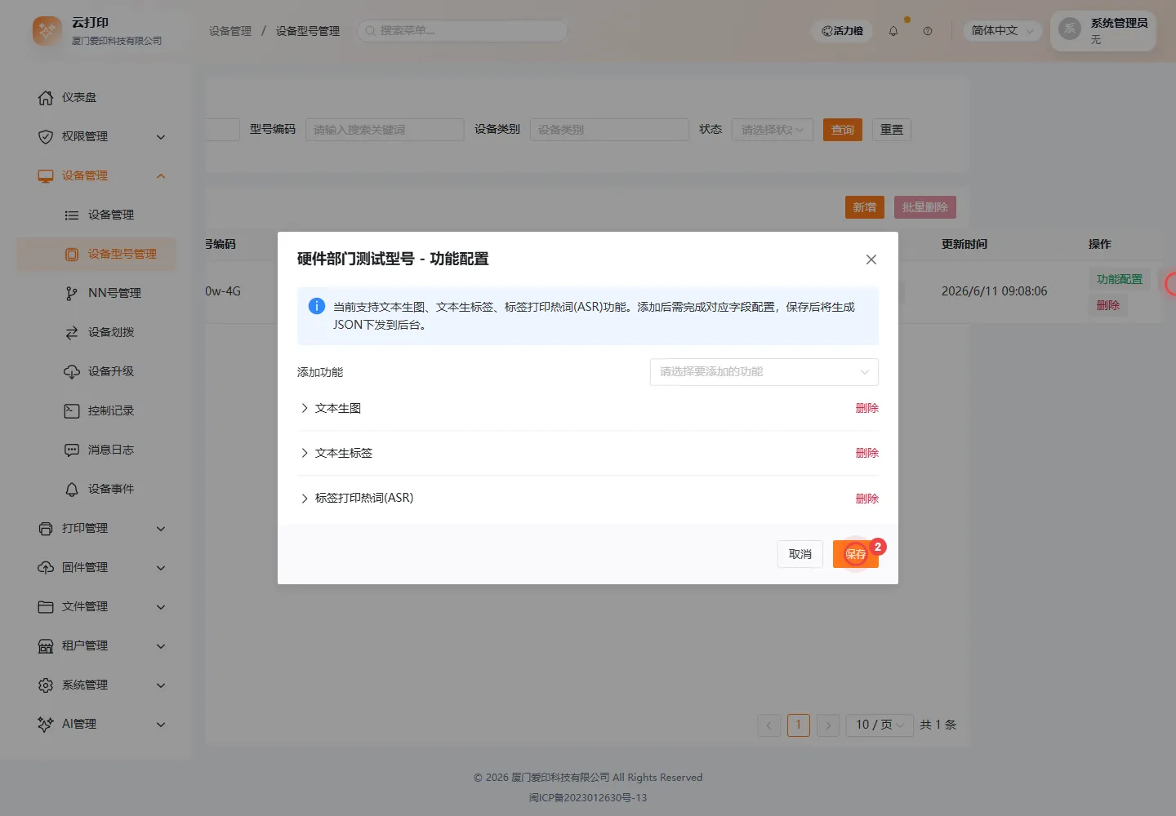Click the 设备管理 breadcrumb link
This screenshot has height=816, width=1176.
click(230, 31)
